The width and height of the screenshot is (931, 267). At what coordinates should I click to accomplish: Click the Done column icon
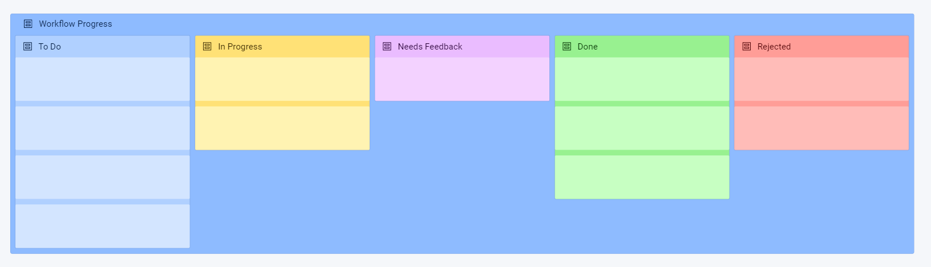point(566,47)
